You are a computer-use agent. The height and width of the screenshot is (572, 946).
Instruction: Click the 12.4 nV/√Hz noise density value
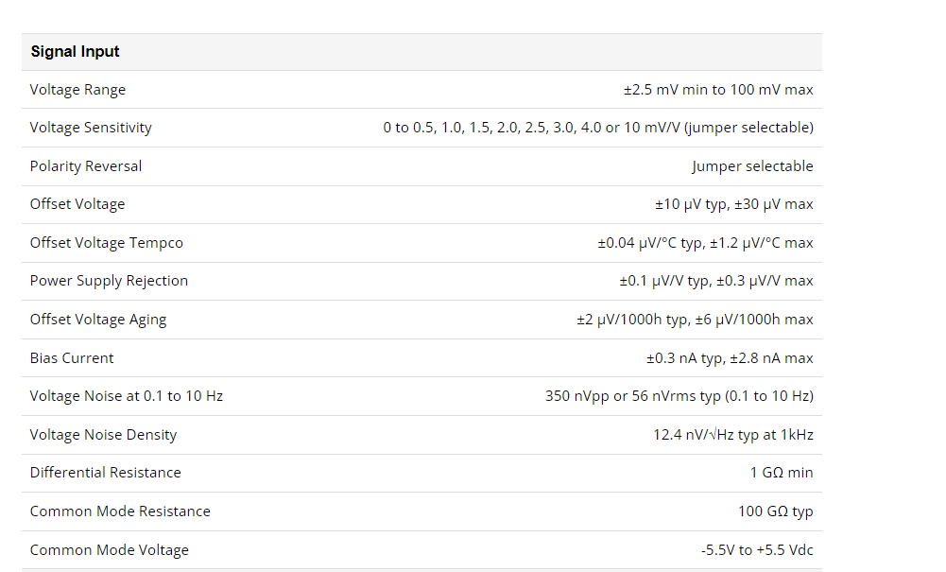click(733, 435)
